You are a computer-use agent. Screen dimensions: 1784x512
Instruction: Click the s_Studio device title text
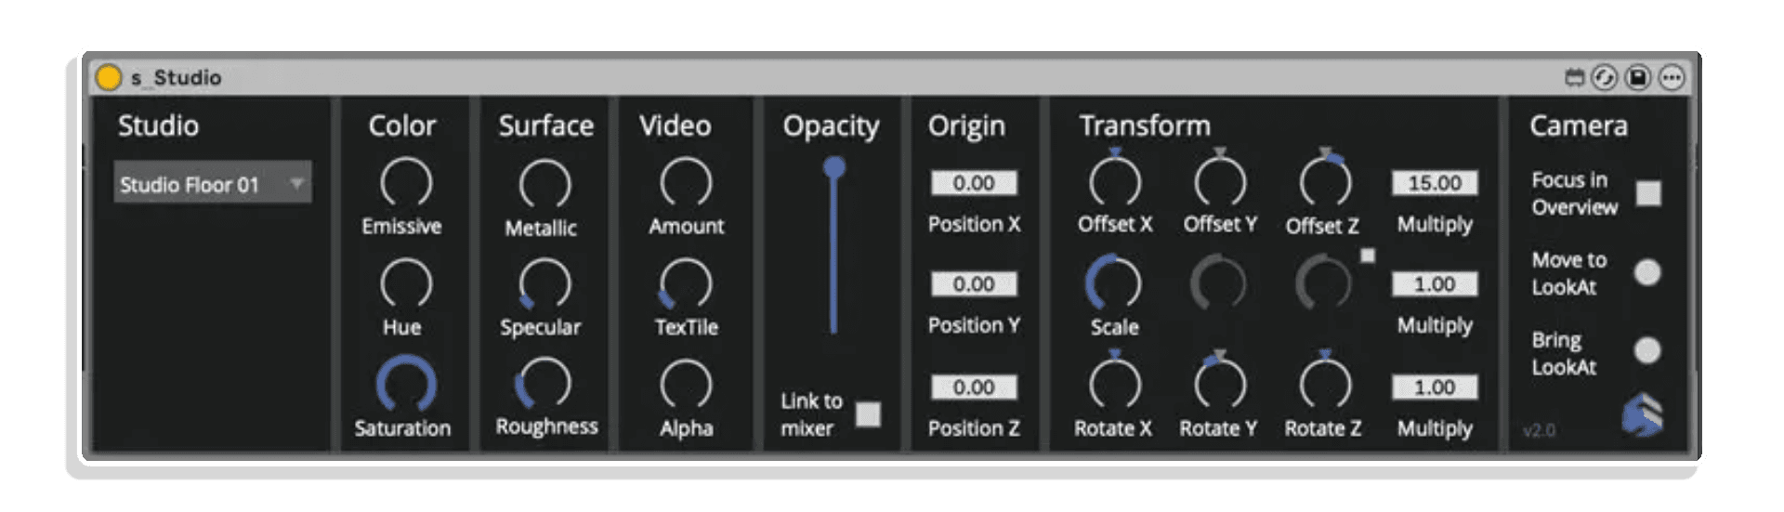(x=177, y=78)
